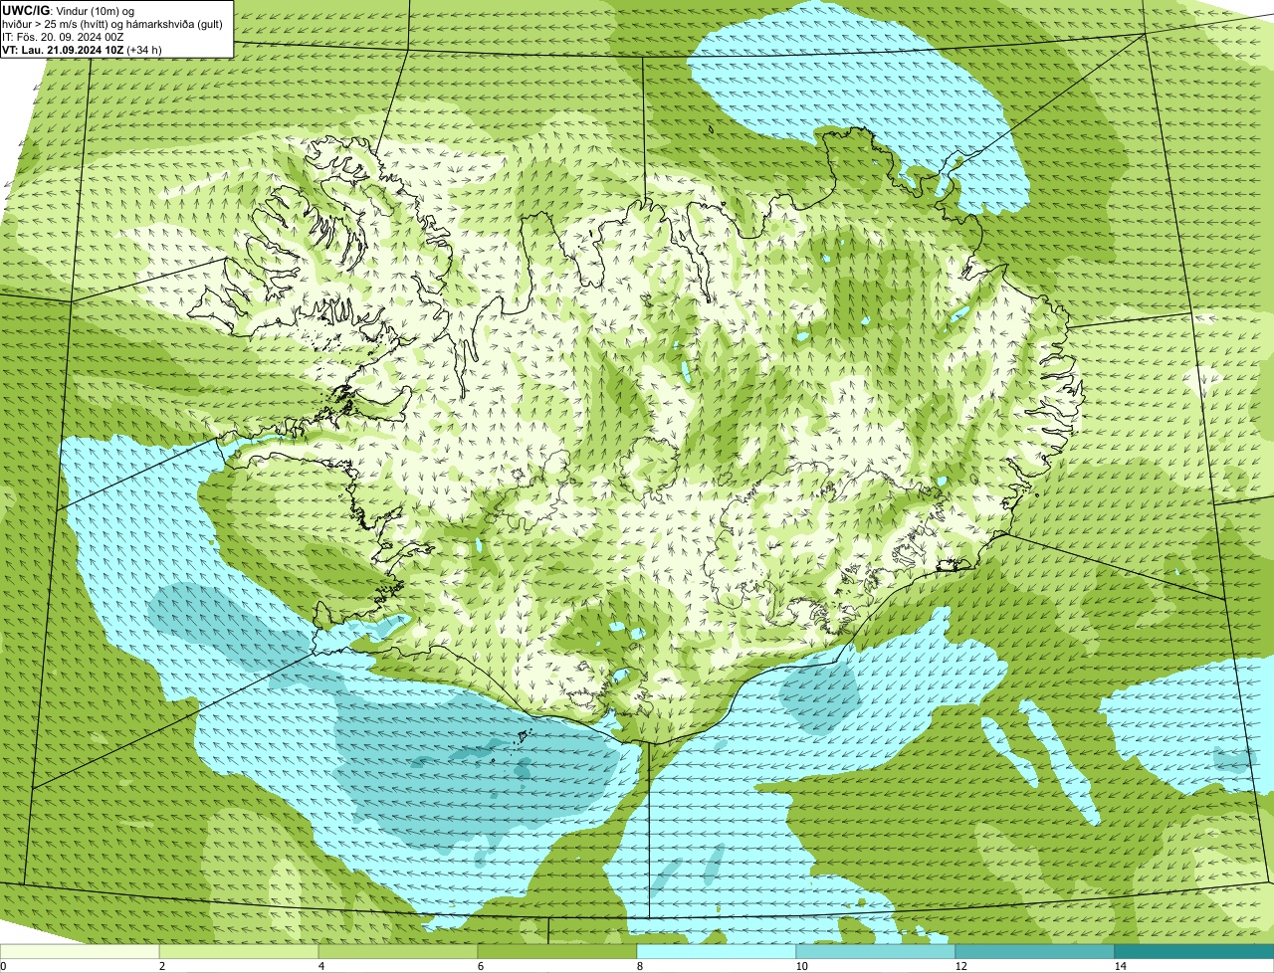Click the '12' tick label on the color scale
Image resolution: width=1274 pixels, height=973 pixels.
[960, 966]
